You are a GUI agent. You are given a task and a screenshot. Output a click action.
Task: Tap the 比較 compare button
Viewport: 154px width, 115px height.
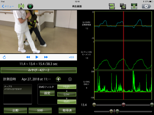(15, 110)
